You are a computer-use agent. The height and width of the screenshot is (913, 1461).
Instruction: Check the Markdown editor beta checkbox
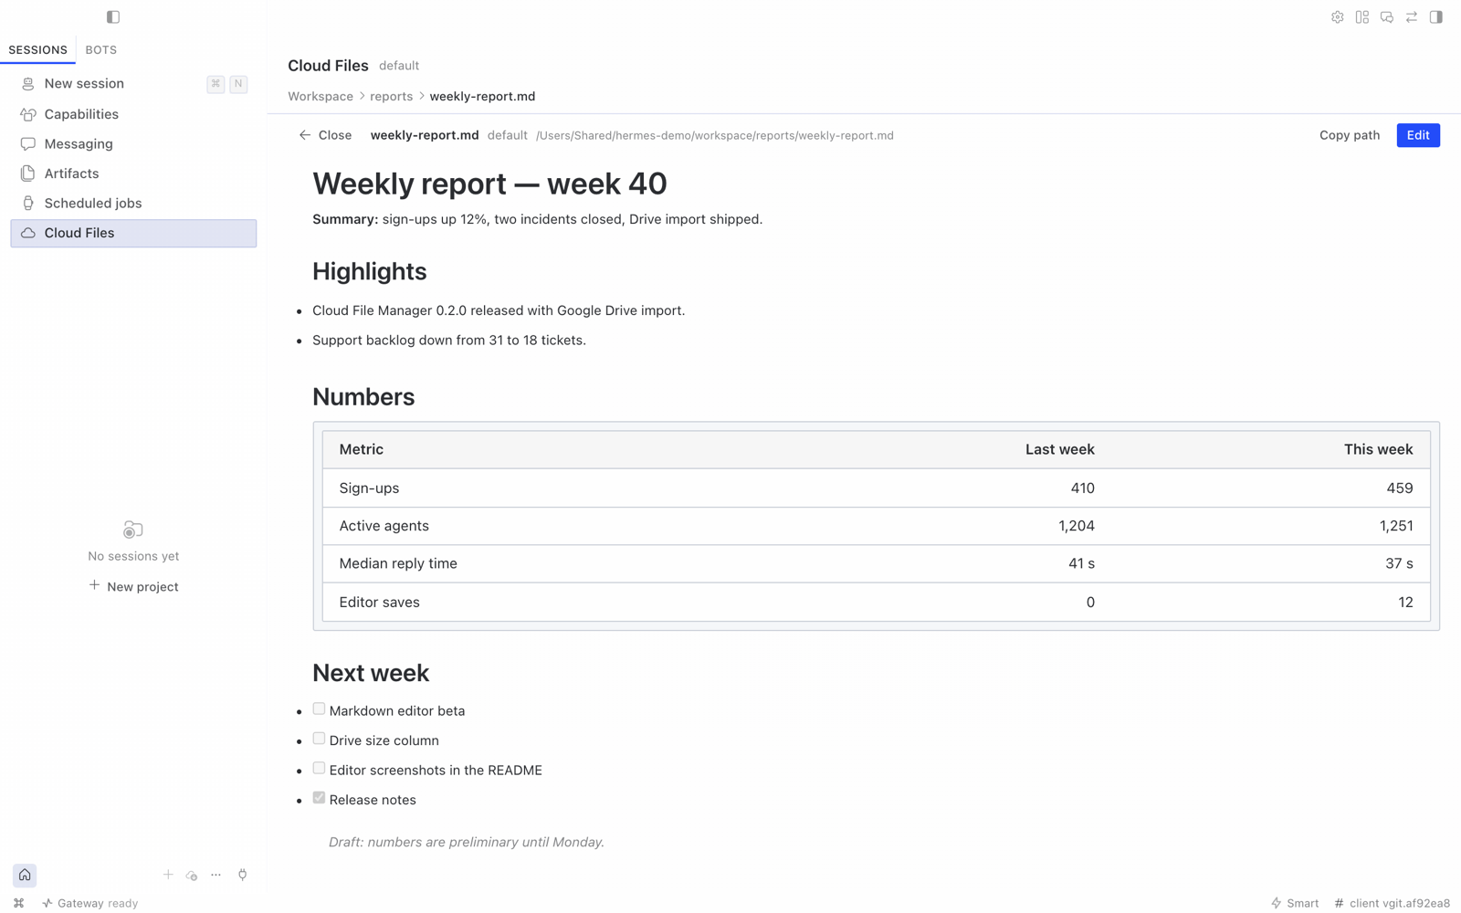[319, 708]
